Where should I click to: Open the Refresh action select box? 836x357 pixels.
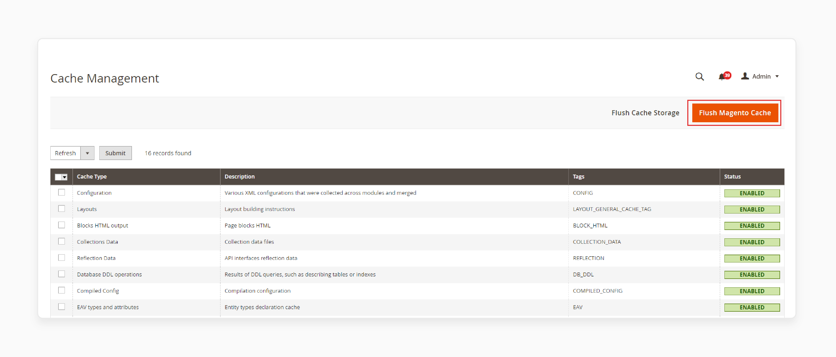pos(72,153)
